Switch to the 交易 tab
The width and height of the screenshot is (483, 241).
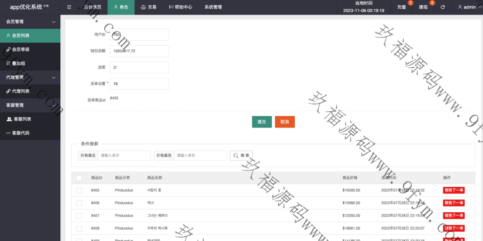[148, 7]
